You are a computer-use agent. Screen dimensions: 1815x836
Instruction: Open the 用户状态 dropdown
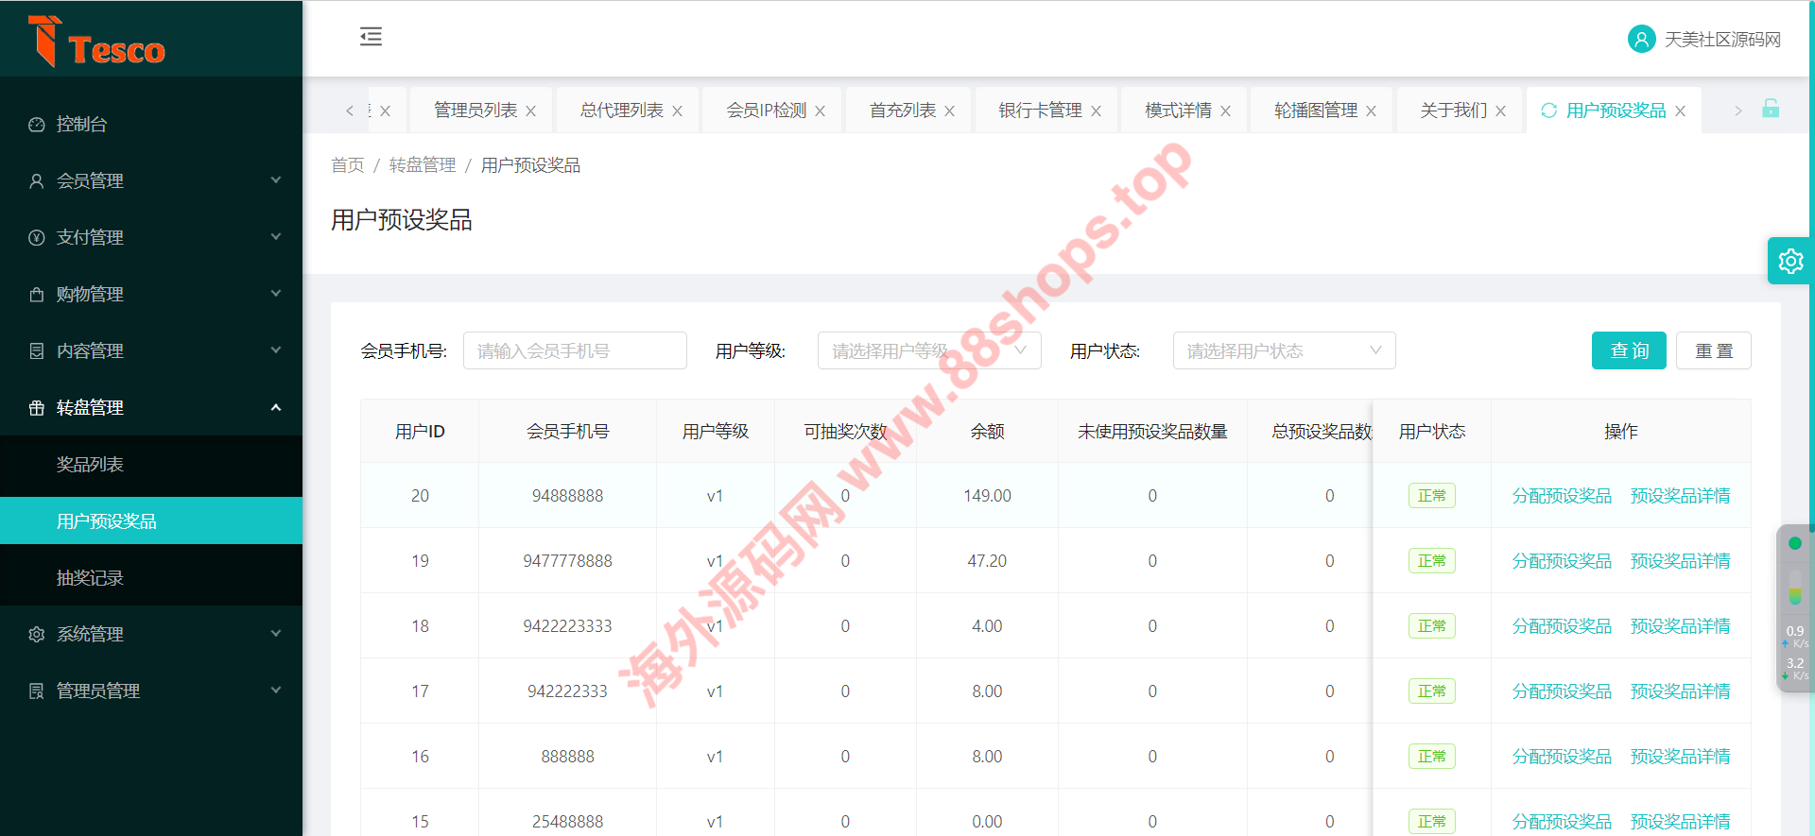tap(1283, 350)
